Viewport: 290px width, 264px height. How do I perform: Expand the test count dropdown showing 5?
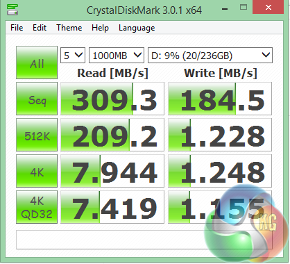[x=73, y=56]
